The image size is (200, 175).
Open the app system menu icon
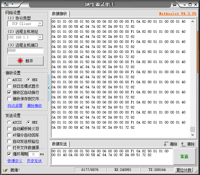point(6,4)
